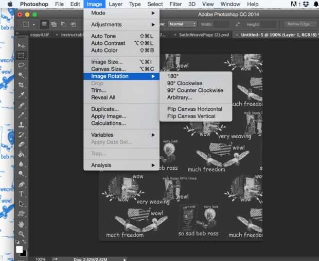Click Auto Contrast in Image menu
The height and width of the screenshot is (261, 319).
(x=121, y=43)
